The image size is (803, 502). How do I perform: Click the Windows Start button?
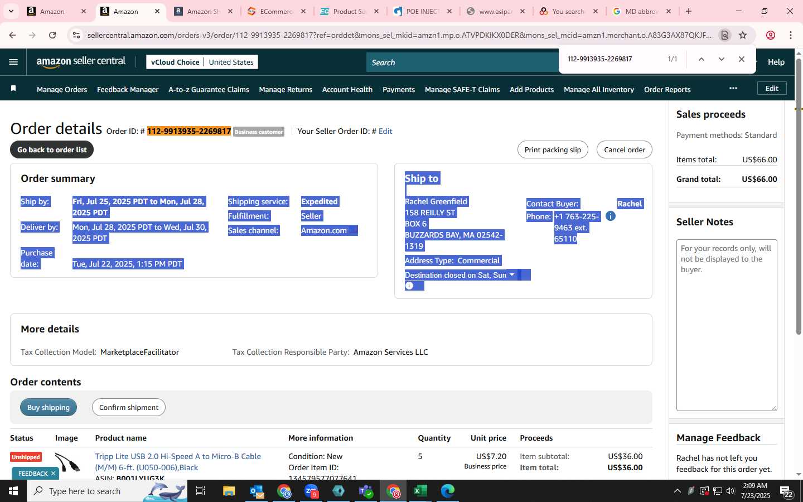13,491
